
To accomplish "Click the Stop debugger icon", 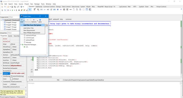I will (19, 10).
